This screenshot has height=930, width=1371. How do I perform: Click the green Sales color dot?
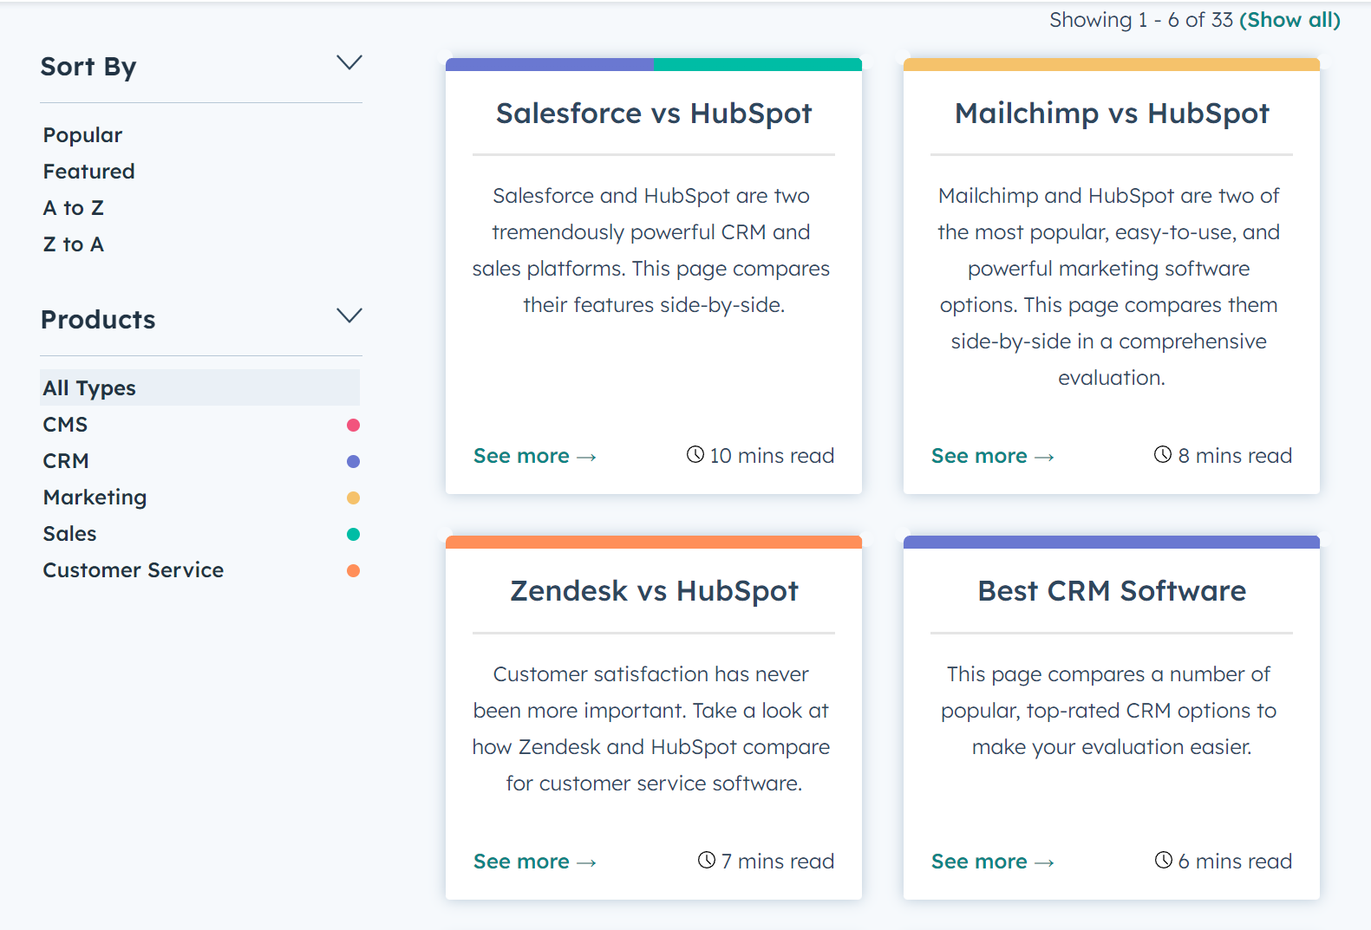pos(353,534)
